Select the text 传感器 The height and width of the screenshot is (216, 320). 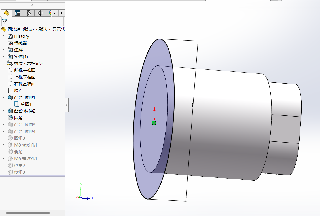pyautogui.click(x=20, y=43)
